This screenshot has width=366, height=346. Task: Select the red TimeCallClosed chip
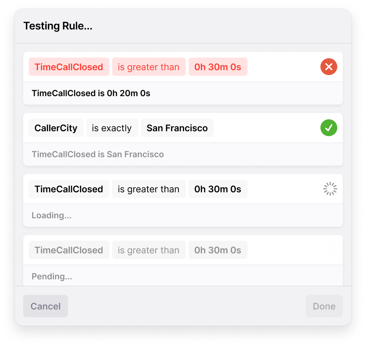click(69, 67)
